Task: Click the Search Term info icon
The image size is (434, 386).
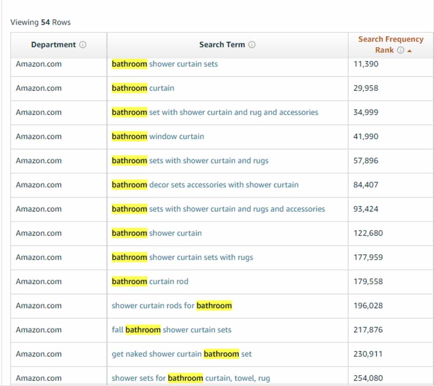Action: (252, 45)
